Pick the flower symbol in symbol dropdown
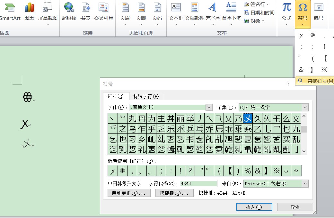 point(312,35)
